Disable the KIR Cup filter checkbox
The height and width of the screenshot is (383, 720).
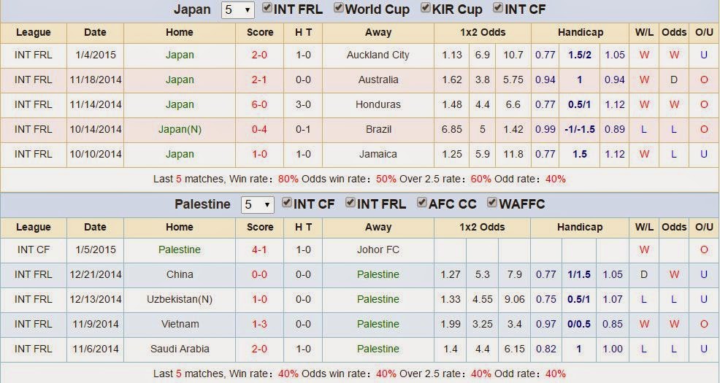click(425, 8)
